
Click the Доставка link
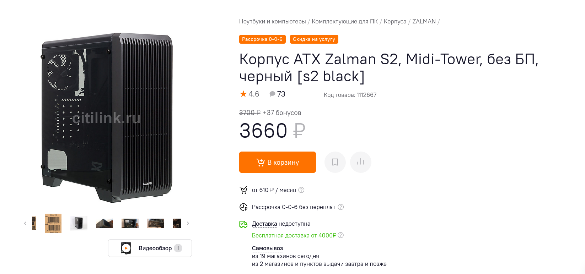point(264,224)
